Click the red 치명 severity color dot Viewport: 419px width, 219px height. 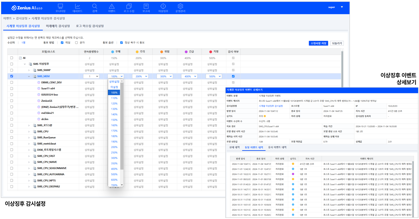(211, 52)
